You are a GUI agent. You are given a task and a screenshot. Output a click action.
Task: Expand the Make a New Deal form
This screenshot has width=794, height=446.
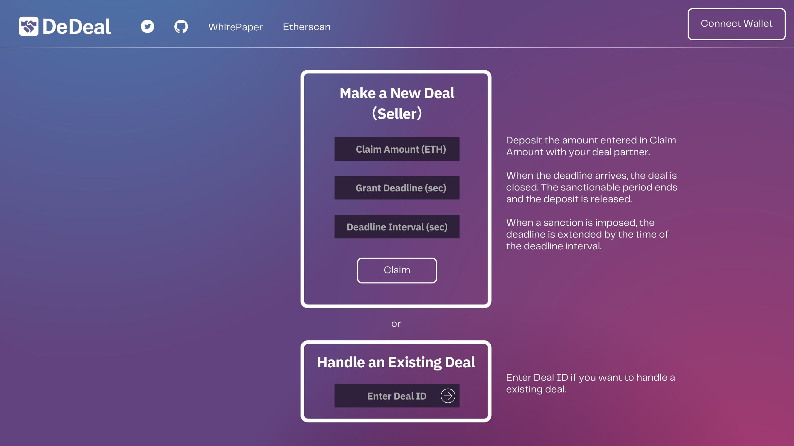396,103
